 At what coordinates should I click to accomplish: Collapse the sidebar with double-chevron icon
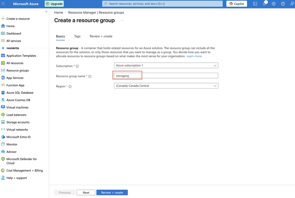click(x=46, y=12)
